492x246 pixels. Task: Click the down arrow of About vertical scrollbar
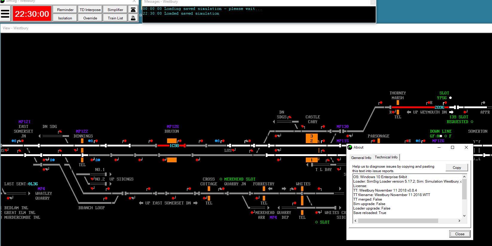[x=464, y=216]
